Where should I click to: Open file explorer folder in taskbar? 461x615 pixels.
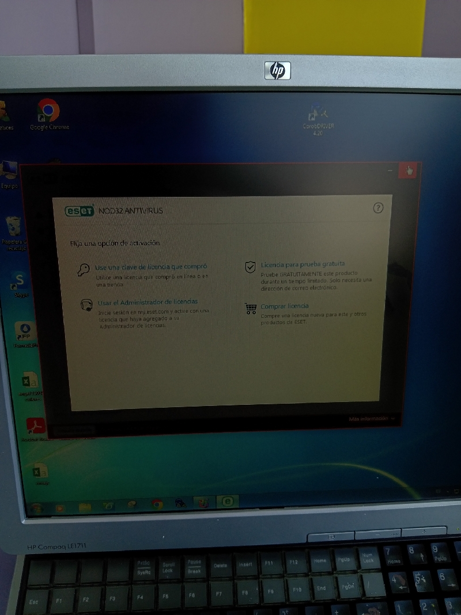pos(84,507)
